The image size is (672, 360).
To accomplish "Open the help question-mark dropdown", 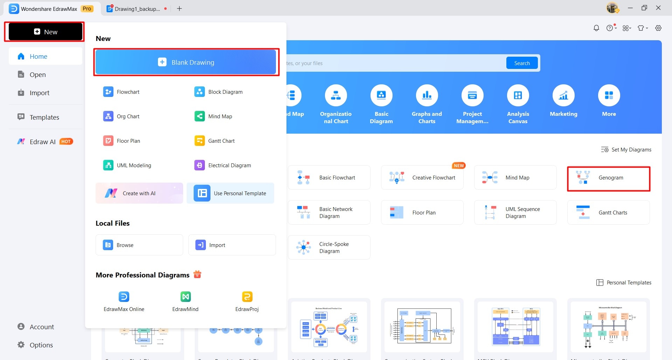I will pos(611,28).
